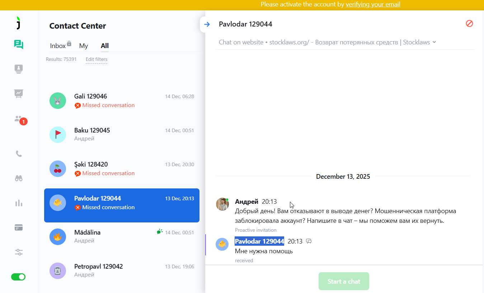This screenshot has width=484, height=293.
Task: Click the message 'Мне нужна помощь'
Action: click(264, 251)
